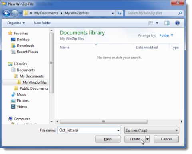The image size is (192, 154).
Task: Click the New folder button
Action: click(42, 23)
